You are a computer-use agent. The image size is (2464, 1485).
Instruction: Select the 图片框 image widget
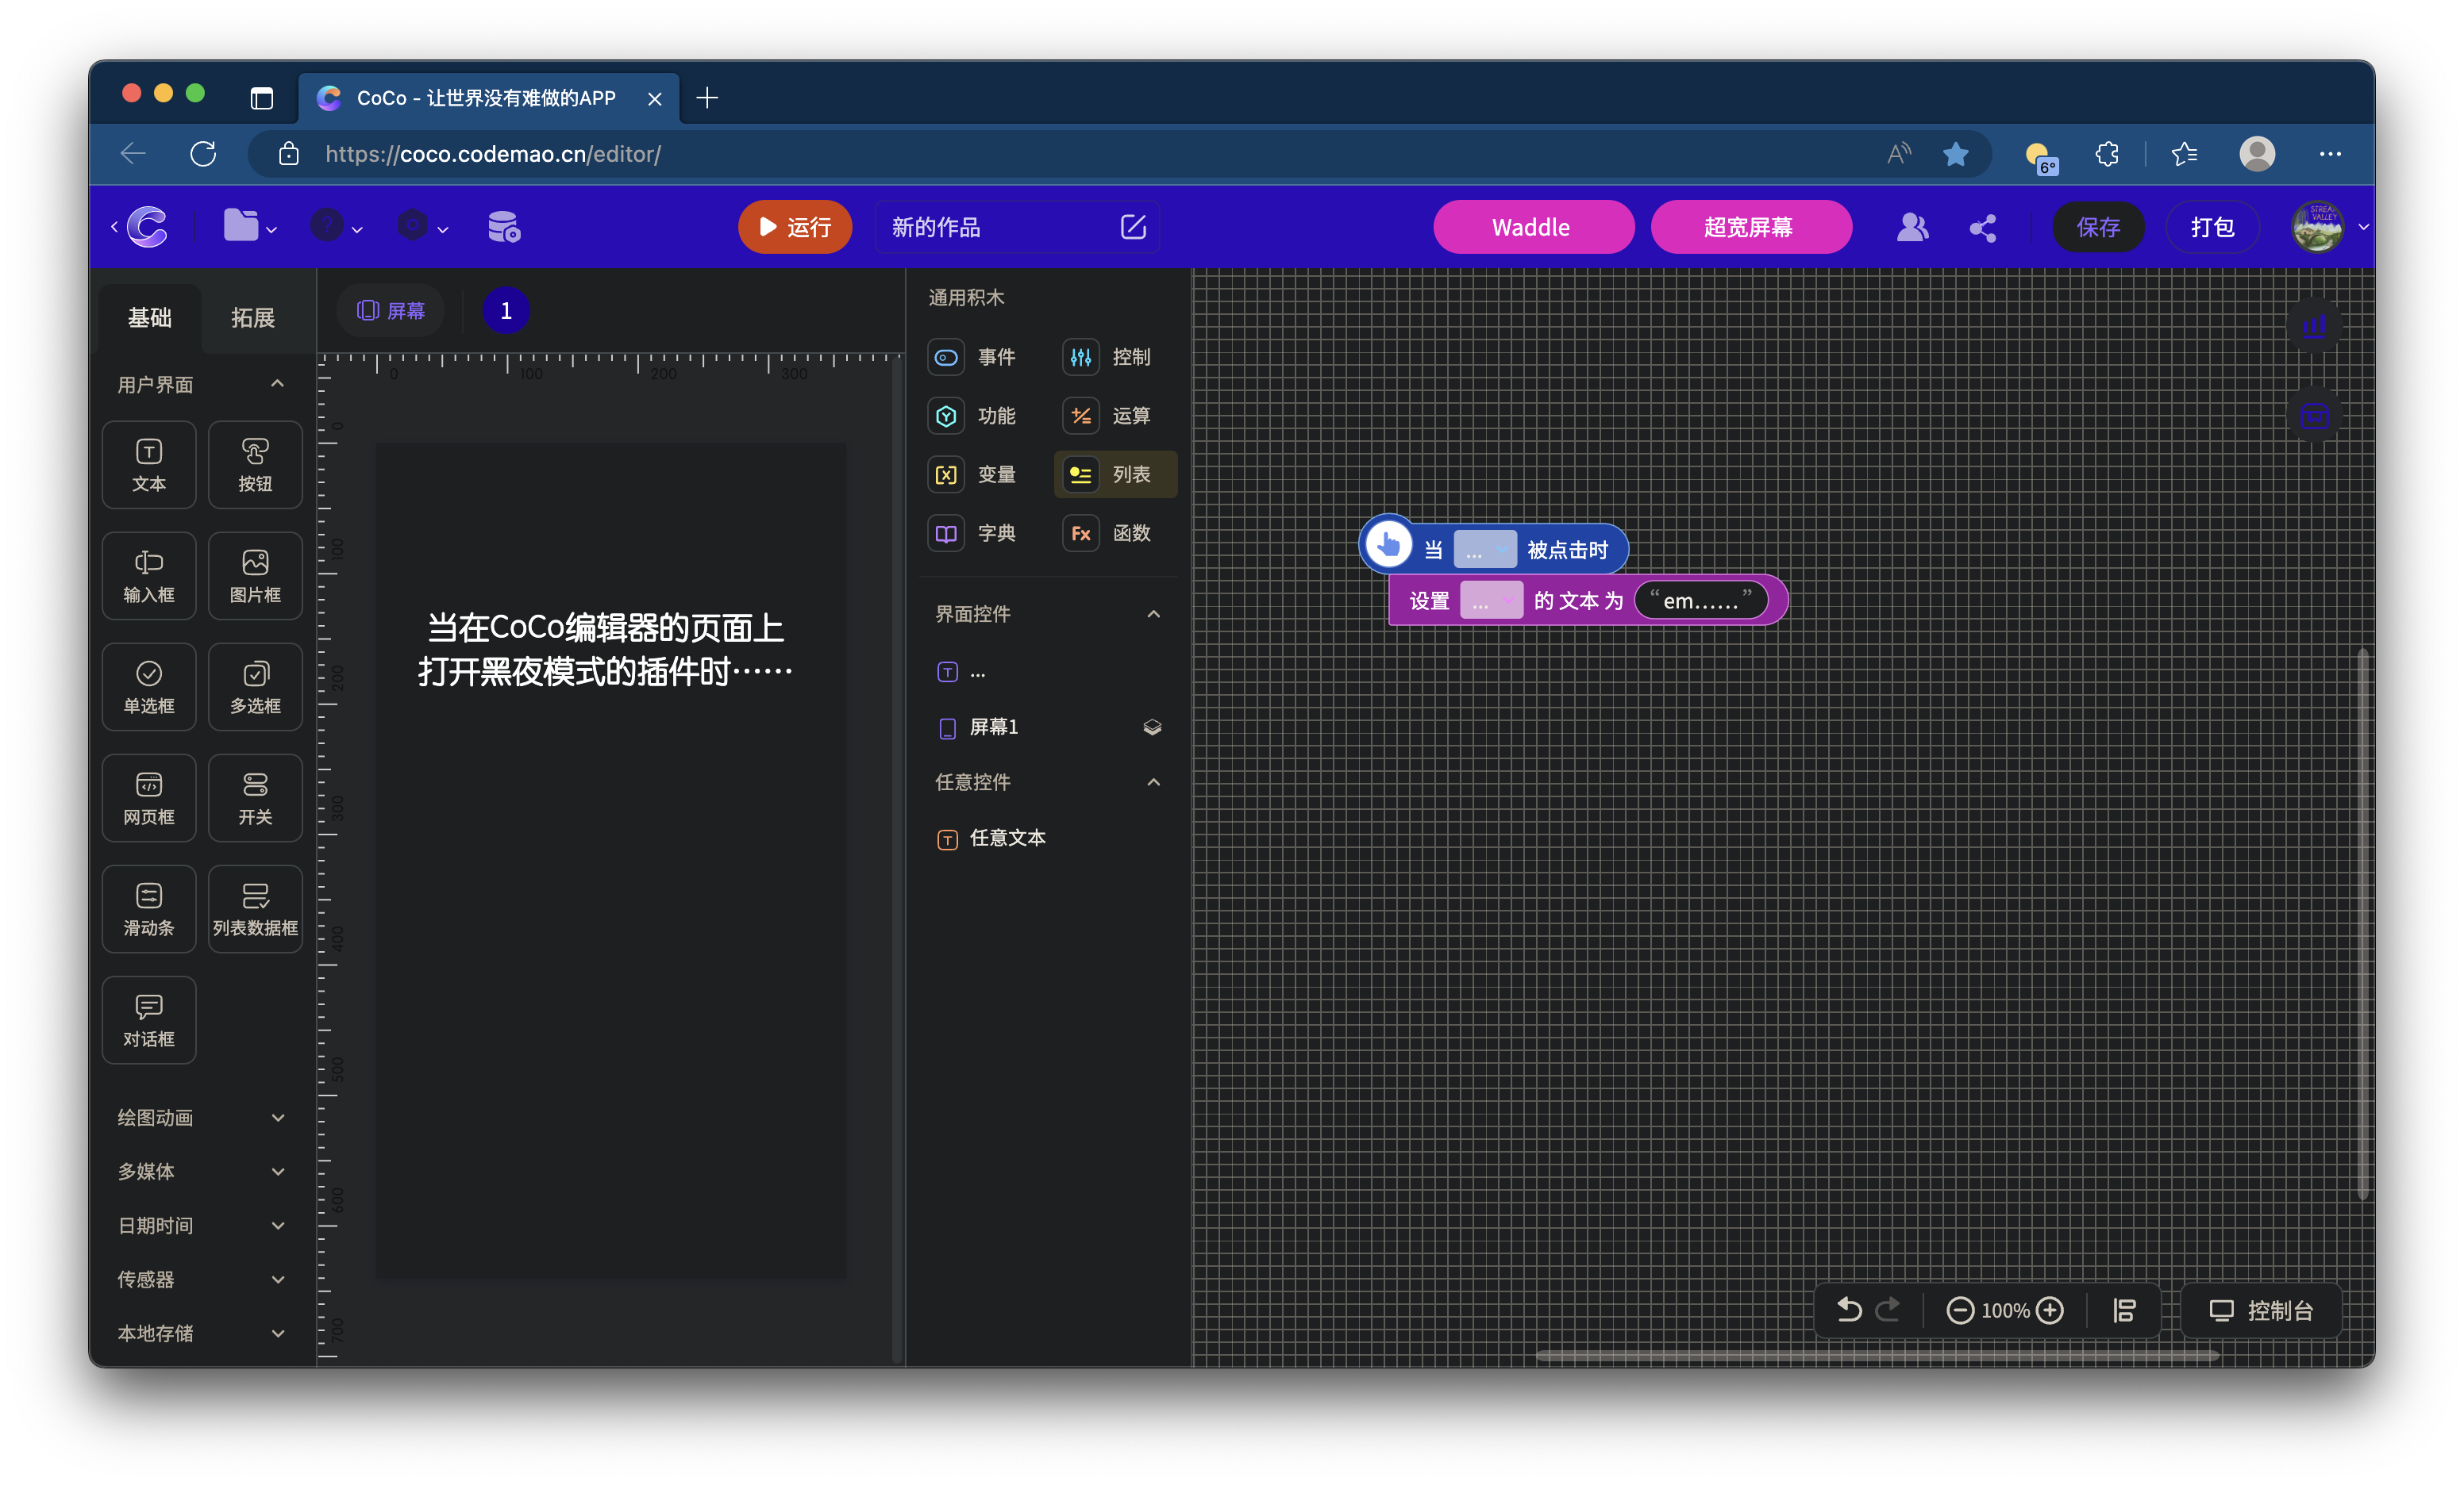[x=255, y=576]
